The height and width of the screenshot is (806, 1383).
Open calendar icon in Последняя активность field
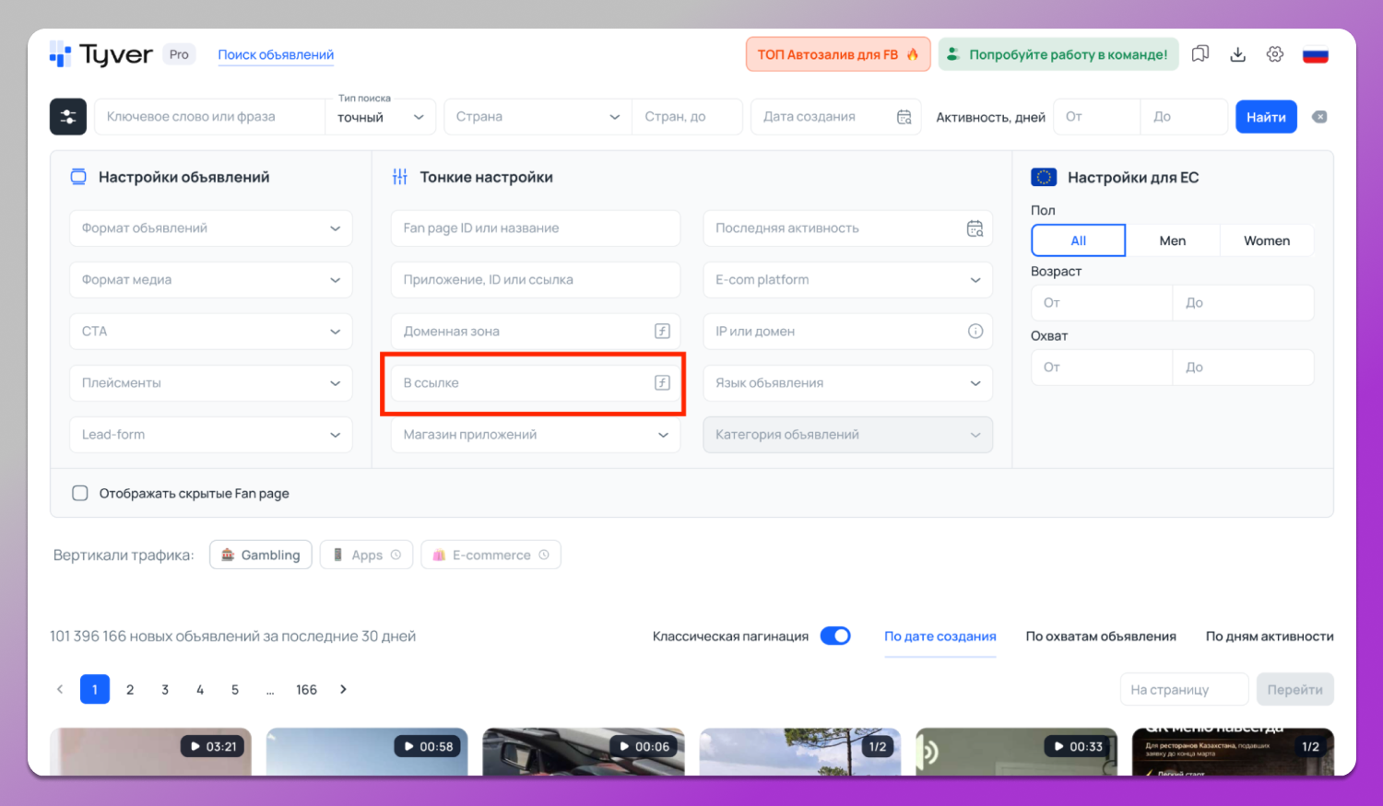coord(975,228)
